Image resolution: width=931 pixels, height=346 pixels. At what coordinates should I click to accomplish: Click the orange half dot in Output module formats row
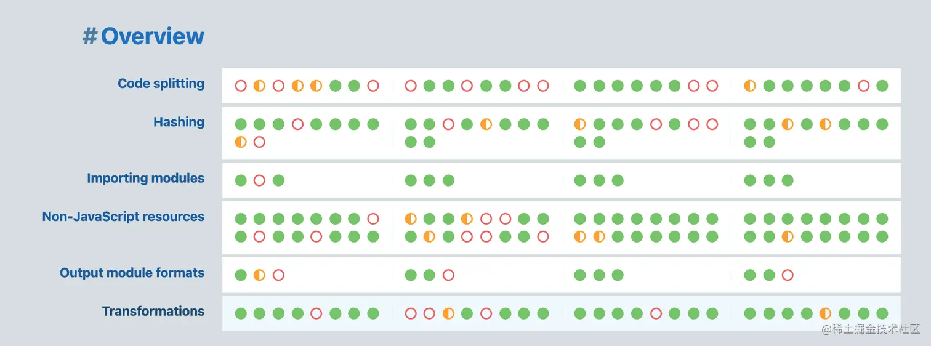259,275
